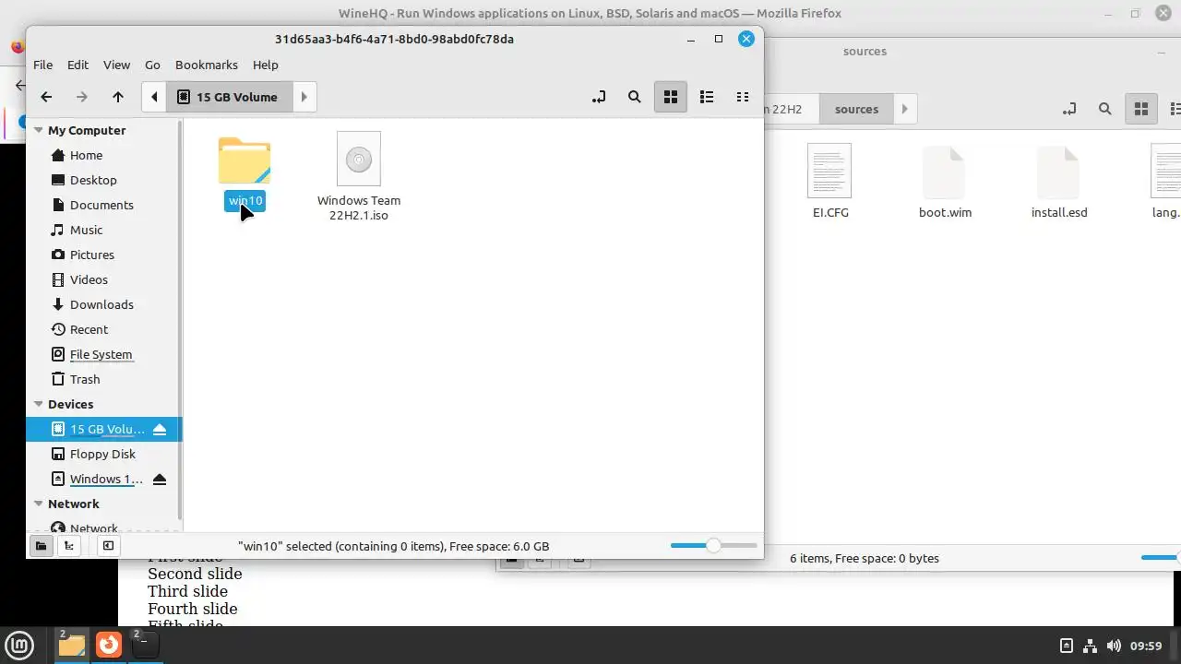Click the 15 GB Volume path bar button
Viewport: 1181px width, 664px height.
[229, 97]
